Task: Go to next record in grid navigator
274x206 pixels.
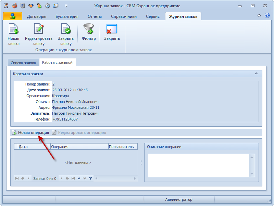Action: tap(62, 178)
